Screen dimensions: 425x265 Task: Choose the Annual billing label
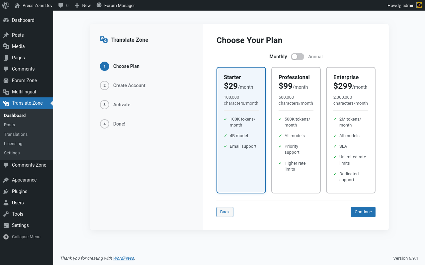click(x=315, y=57)
